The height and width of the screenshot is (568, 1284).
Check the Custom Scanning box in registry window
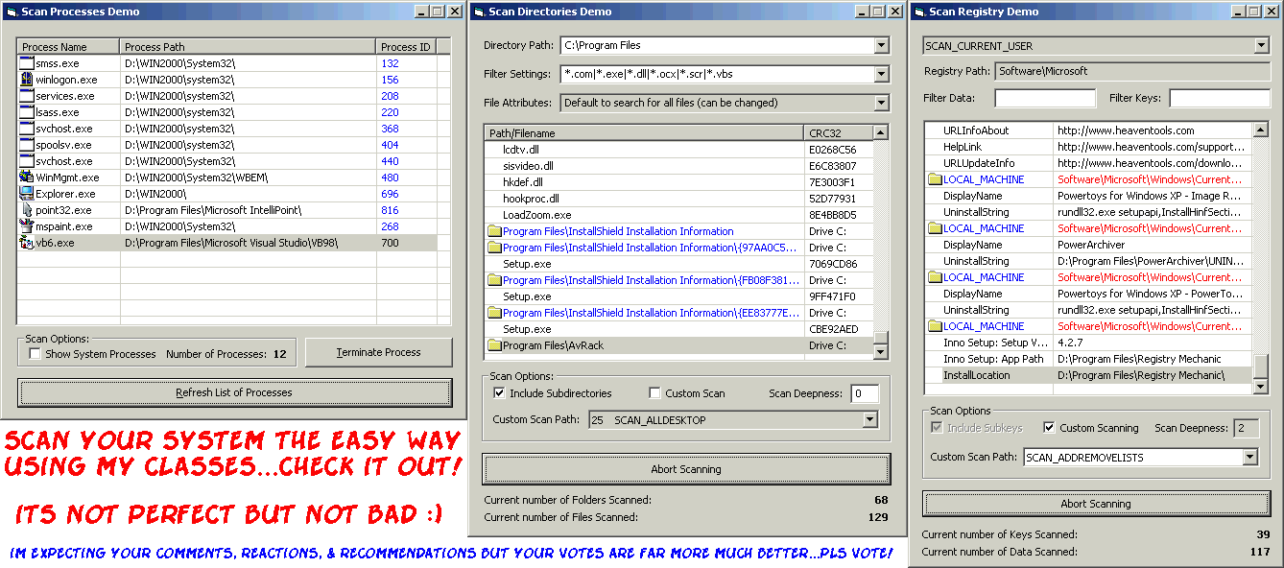[1049, 428]
